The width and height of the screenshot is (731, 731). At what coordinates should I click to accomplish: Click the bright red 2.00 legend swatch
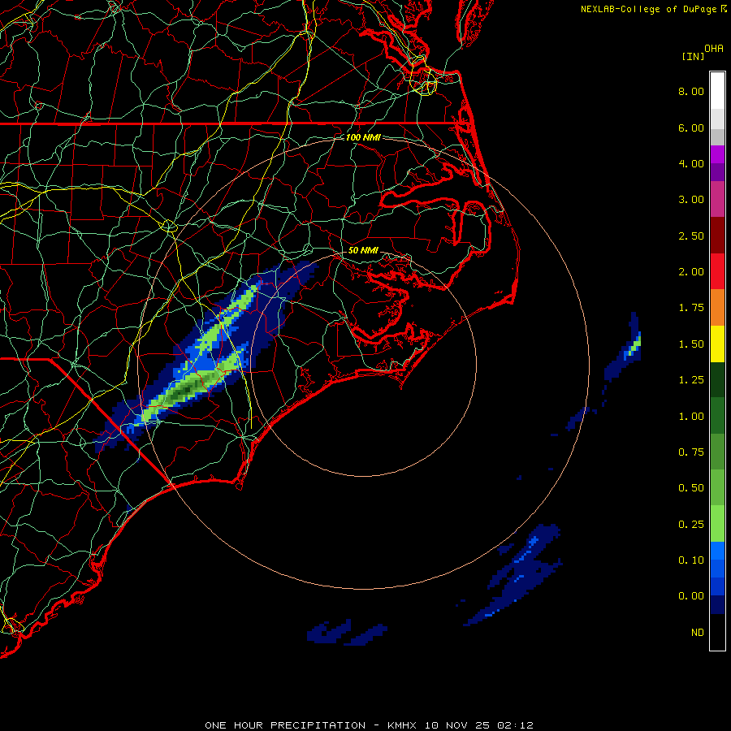(717, 271)
